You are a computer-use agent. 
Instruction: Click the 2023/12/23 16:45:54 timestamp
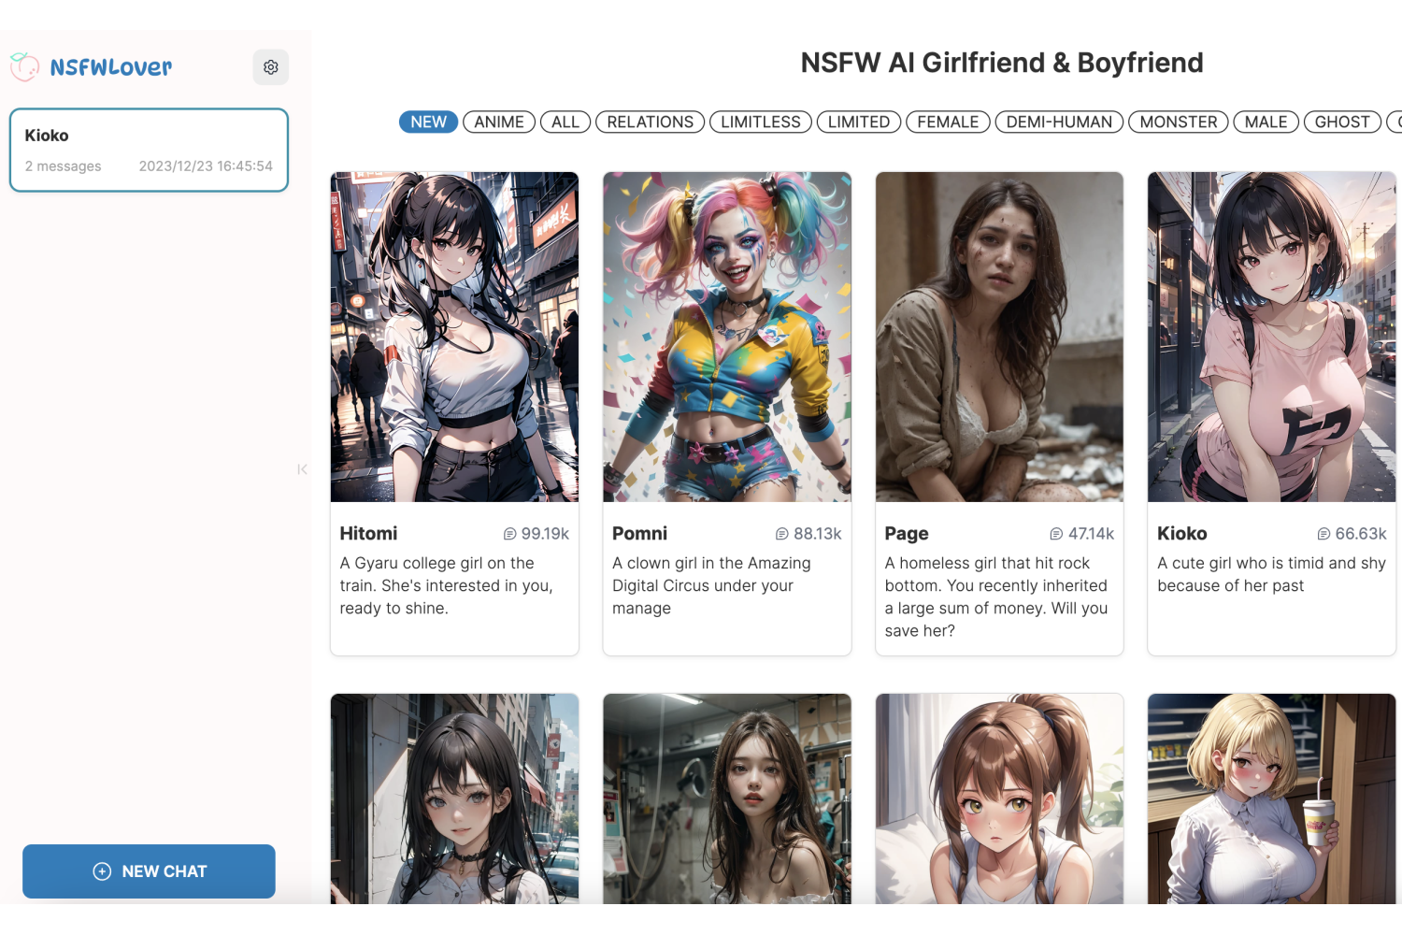(206, 166)
